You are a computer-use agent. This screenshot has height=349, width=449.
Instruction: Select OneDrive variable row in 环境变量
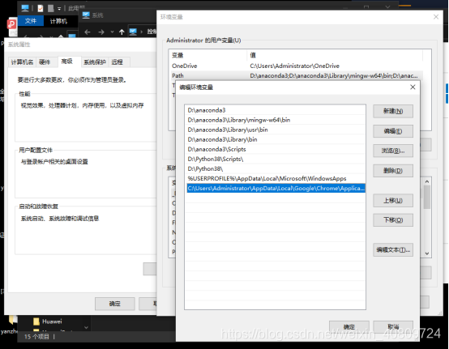tap(297, 66)
